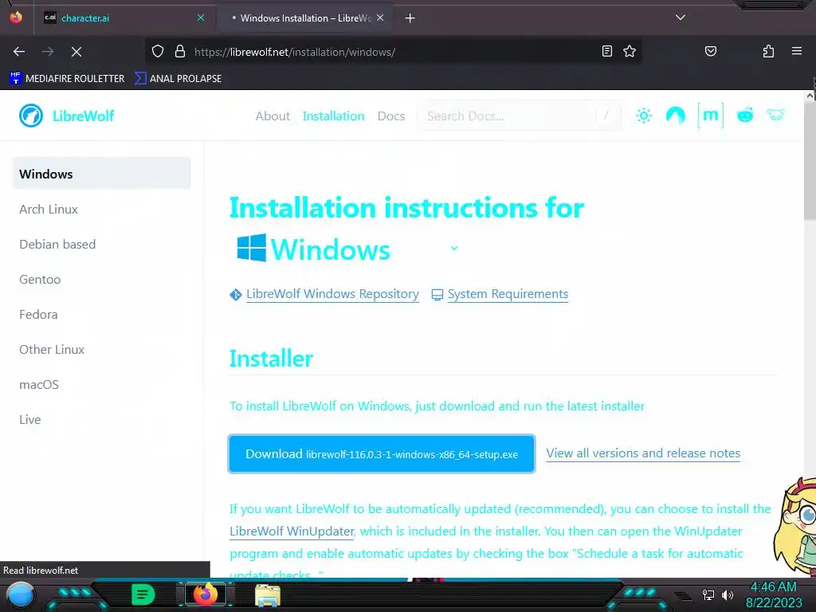
Task: Close the Windows Installation tab
Action: [x=380, y=18]
